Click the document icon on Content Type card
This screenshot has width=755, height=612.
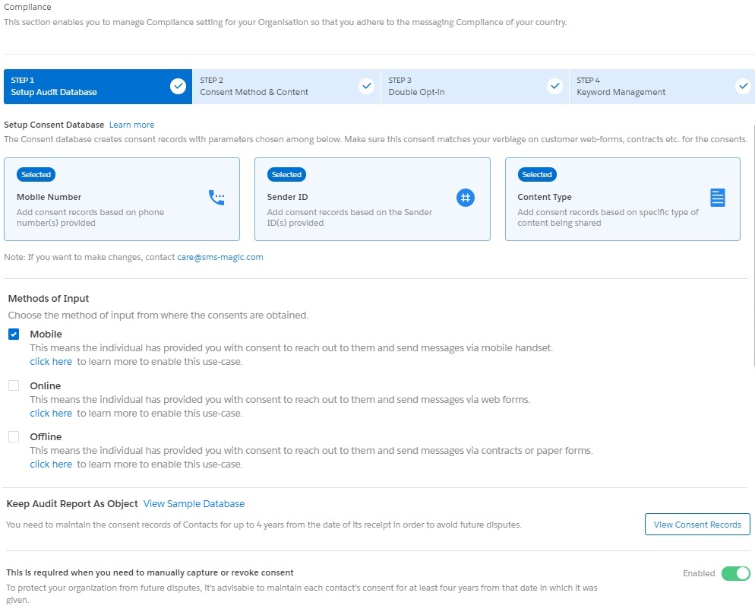click(x=717, y=197)
